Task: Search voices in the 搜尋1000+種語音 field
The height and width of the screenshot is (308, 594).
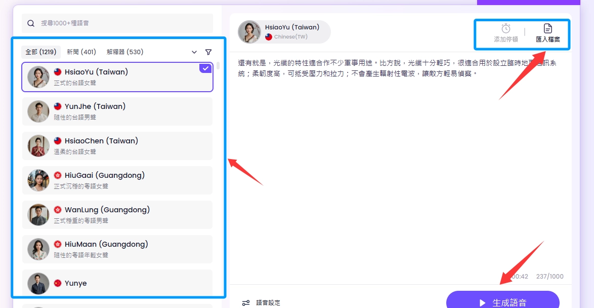Action: (117, 23)
